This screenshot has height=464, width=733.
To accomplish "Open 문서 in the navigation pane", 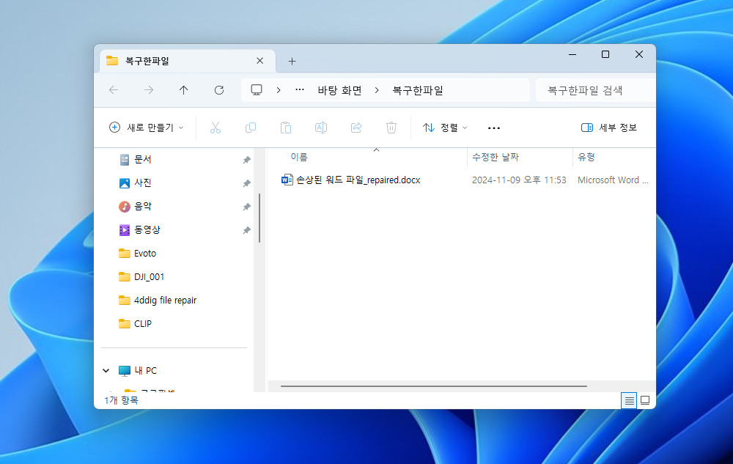I will (143, 159).
